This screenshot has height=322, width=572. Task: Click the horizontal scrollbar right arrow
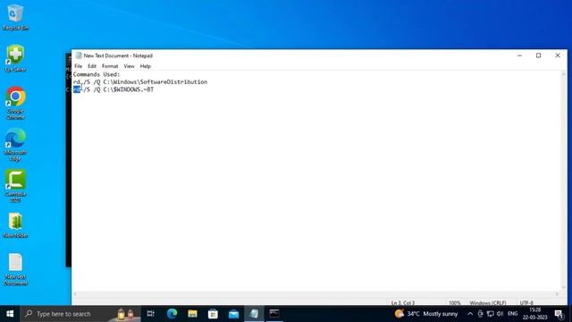[557, 294]
